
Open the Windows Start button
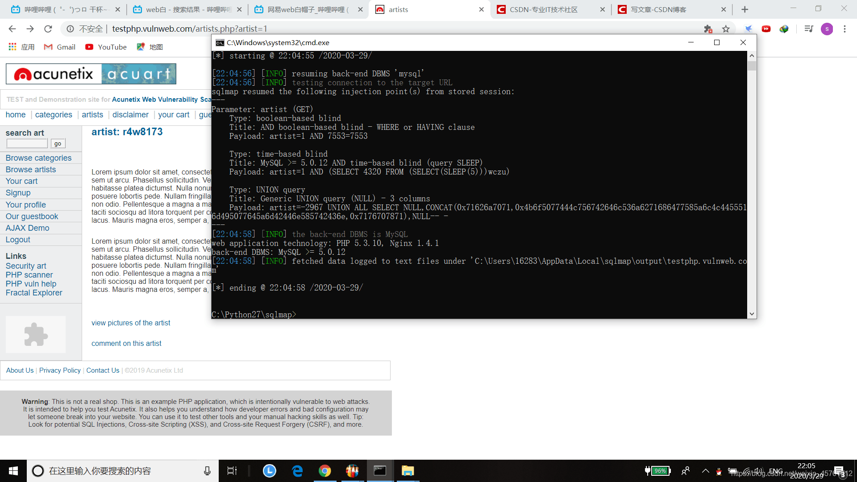(13, 471)
